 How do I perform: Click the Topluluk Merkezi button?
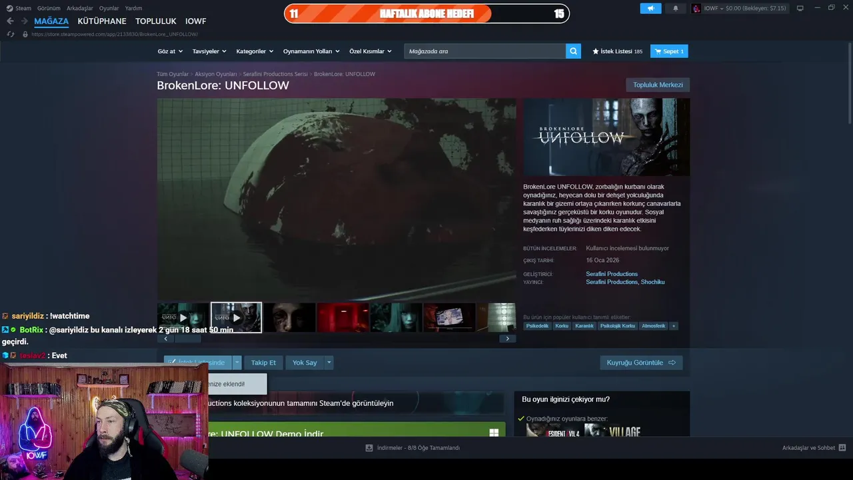tap(658, 85)
